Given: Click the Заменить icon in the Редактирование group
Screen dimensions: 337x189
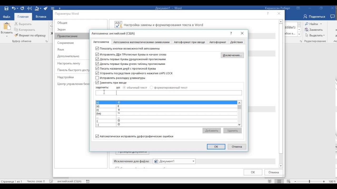Looking at the screenshot, I should (307, 30).
